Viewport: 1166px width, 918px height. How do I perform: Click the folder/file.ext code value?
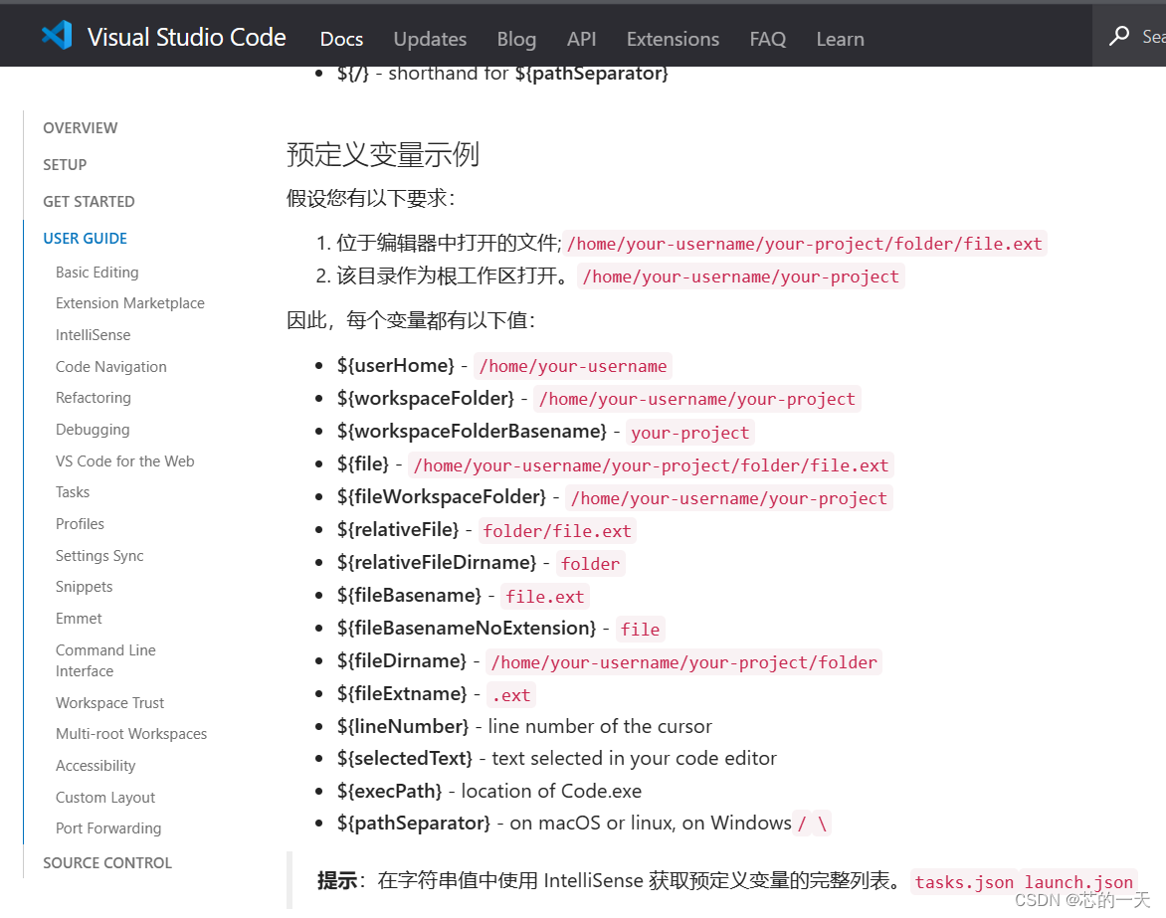(x=557, y=531)
